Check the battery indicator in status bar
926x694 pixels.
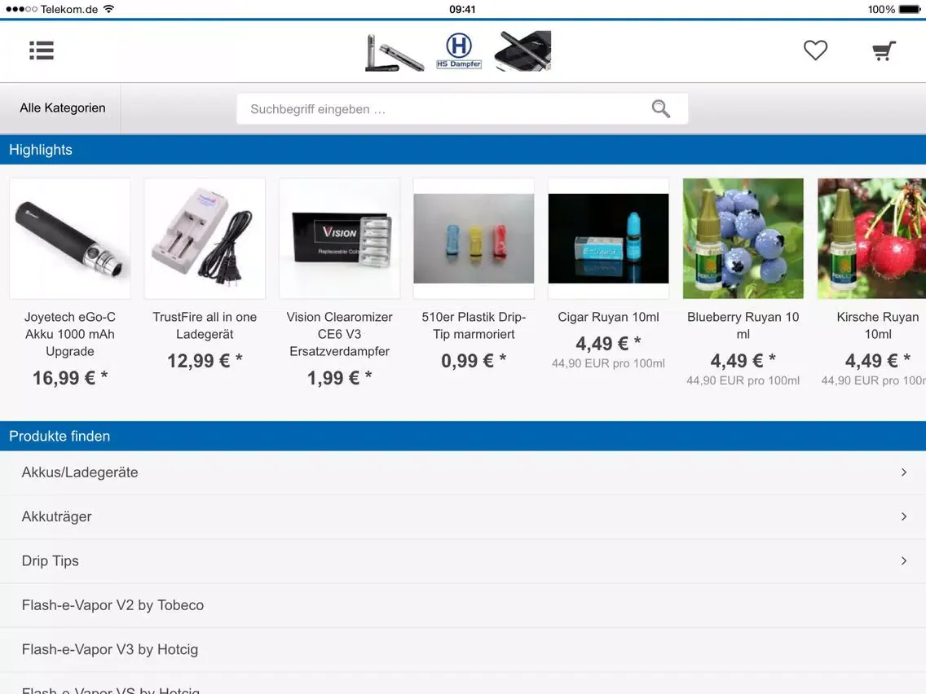coord(910,9)
